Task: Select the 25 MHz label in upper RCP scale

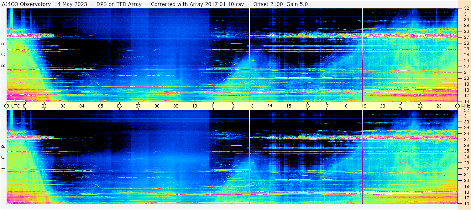Action: [x=466, y=49]
